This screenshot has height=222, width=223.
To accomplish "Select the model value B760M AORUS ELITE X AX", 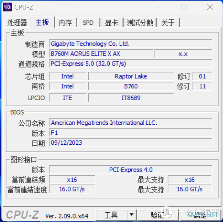I will [x=101, y=54].
